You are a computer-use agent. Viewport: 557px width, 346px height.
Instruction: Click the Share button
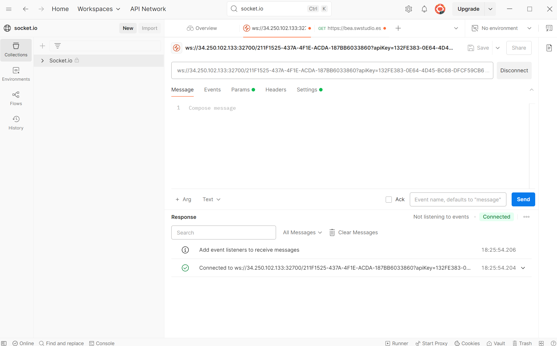coord(519,48)
